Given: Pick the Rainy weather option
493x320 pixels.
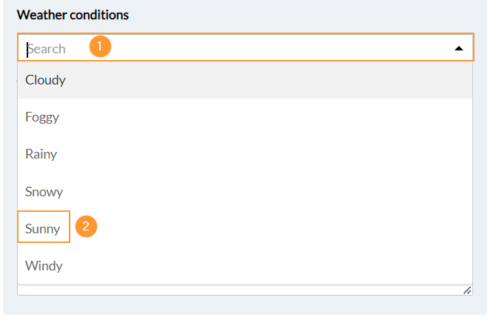Looking at the screenshot, I should (41, 154).
